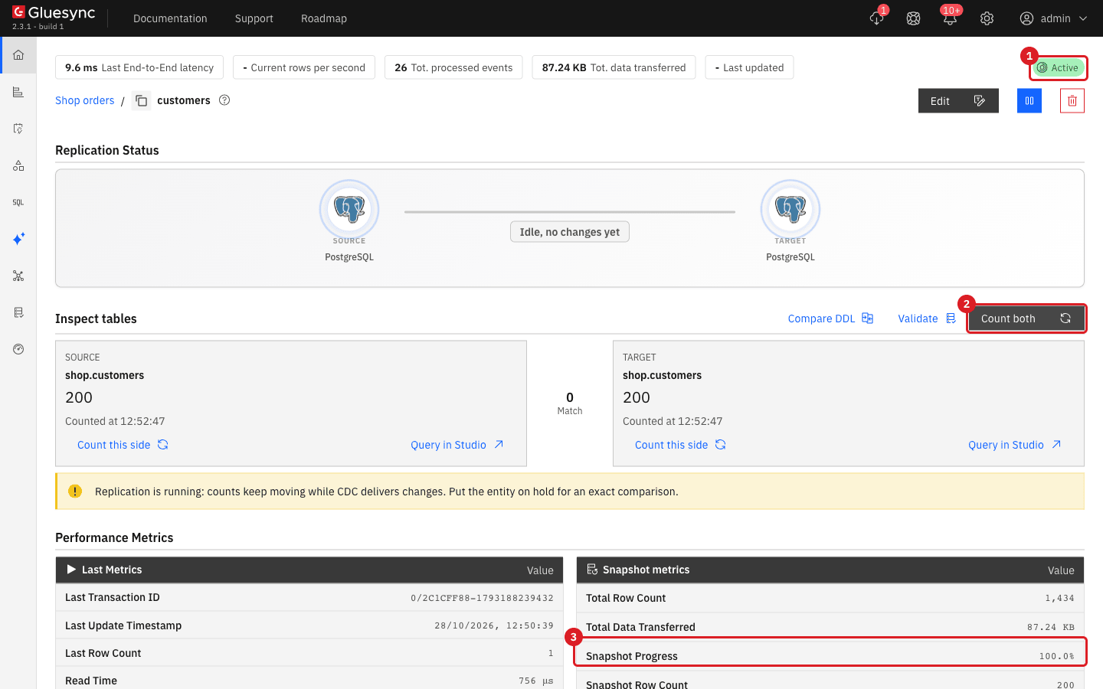This screenshot has height=689, width=1103.
Task: Click the Last End-to-End latency stat
Action: coord(139,67)
